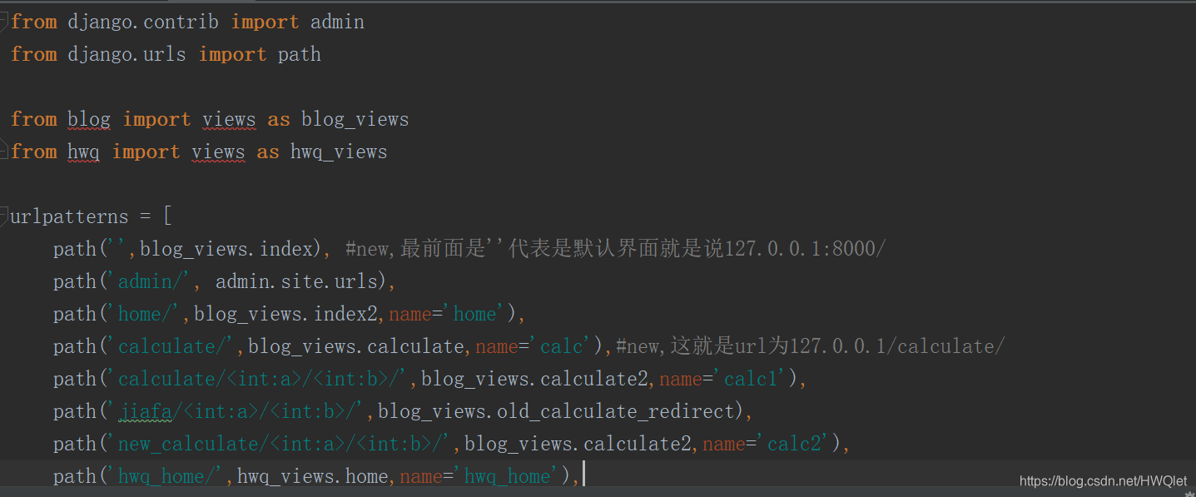
Task: Click 'django.urls' in the second import
Action: (127, 54)
